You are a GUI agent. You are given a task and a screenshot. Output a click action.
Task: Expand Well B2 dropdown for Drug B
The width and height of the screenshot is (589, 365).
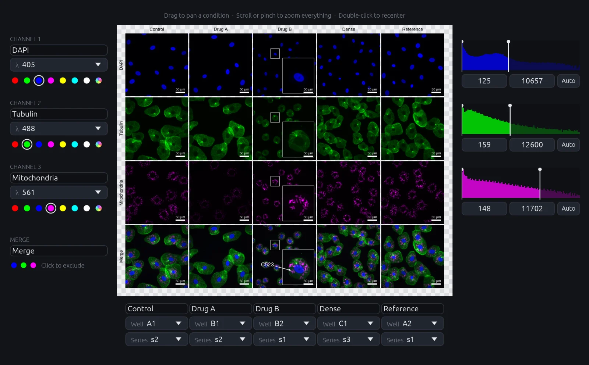point(285,324)
